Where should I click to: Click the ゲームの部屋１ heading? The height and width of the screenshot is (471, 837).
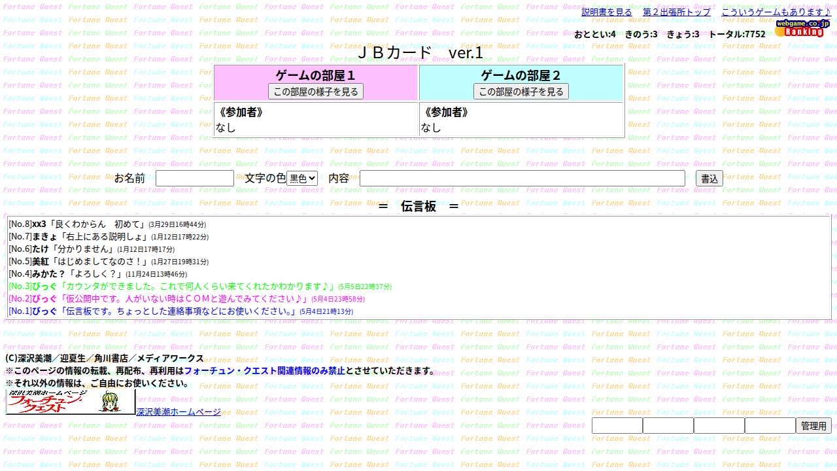(x=316, y=75)
